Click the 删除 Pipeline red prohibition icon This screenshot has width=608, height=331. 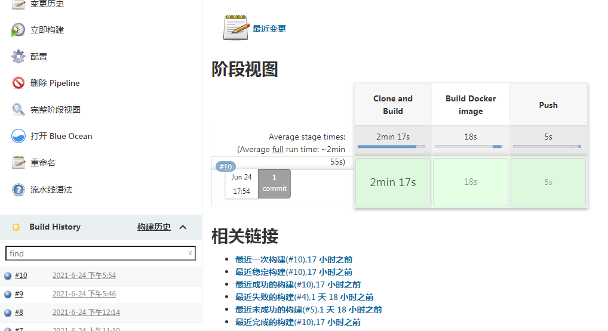pos(19,83)
